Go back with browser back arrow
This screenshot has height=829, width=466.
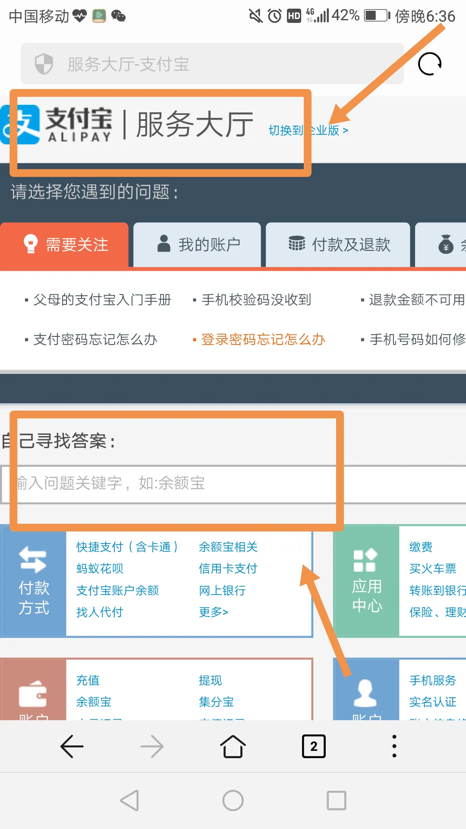(x=72, y=746)
